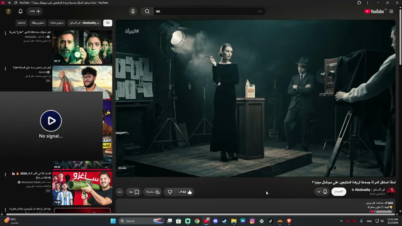
Task: Select the 'محتوى مشابه' filter chip
Action: 57,23
